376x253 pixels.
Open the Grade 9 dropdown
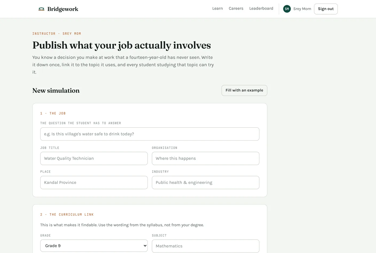[94, 246]
